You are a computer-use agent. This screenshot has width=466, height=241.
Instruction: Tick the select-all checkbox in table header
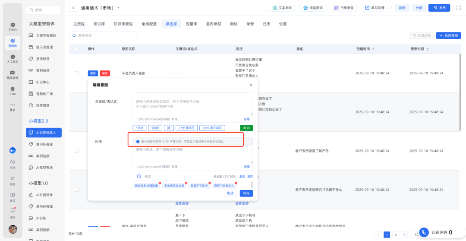tap(77, 49)
